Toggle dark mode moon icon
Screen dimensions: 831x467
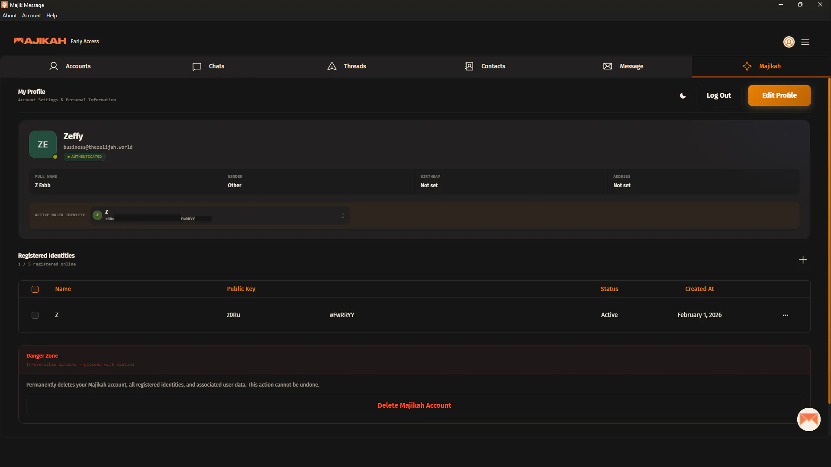pos(683,96)
